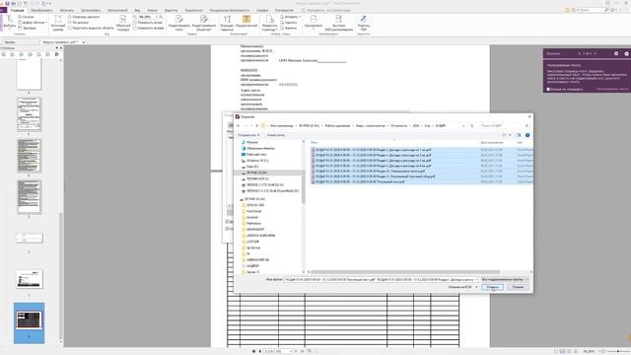
Task: Click the Отмена button in file dialog
Action: (518, 287)
